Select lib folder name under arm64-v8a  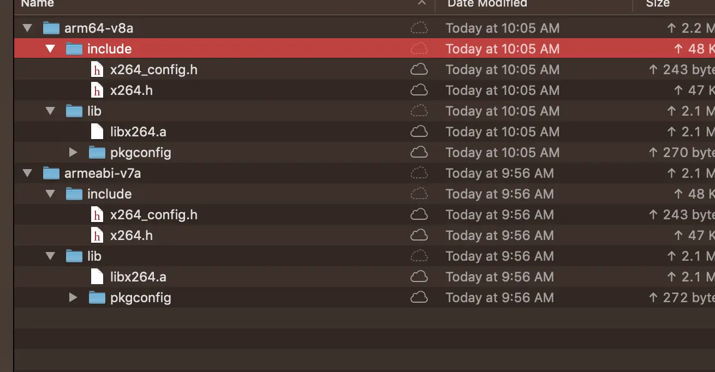coord(94,111)
